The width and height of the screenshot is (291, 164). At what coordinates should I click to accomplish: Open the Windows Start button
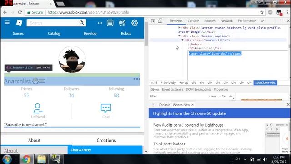[x=7, y=159]
